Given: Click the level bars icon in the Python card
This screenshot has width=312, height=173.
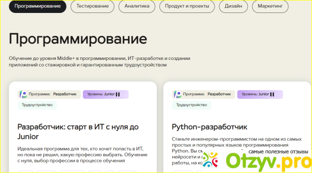Looking at the screenshot, I should [272, 94].
